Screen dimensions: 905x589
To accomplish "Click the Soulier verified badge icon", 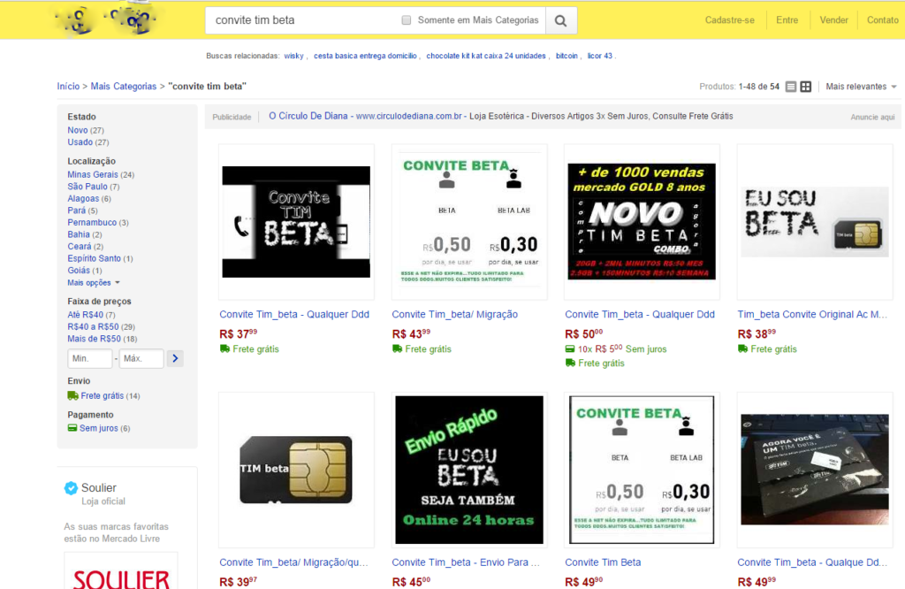I will click(71, 488).
